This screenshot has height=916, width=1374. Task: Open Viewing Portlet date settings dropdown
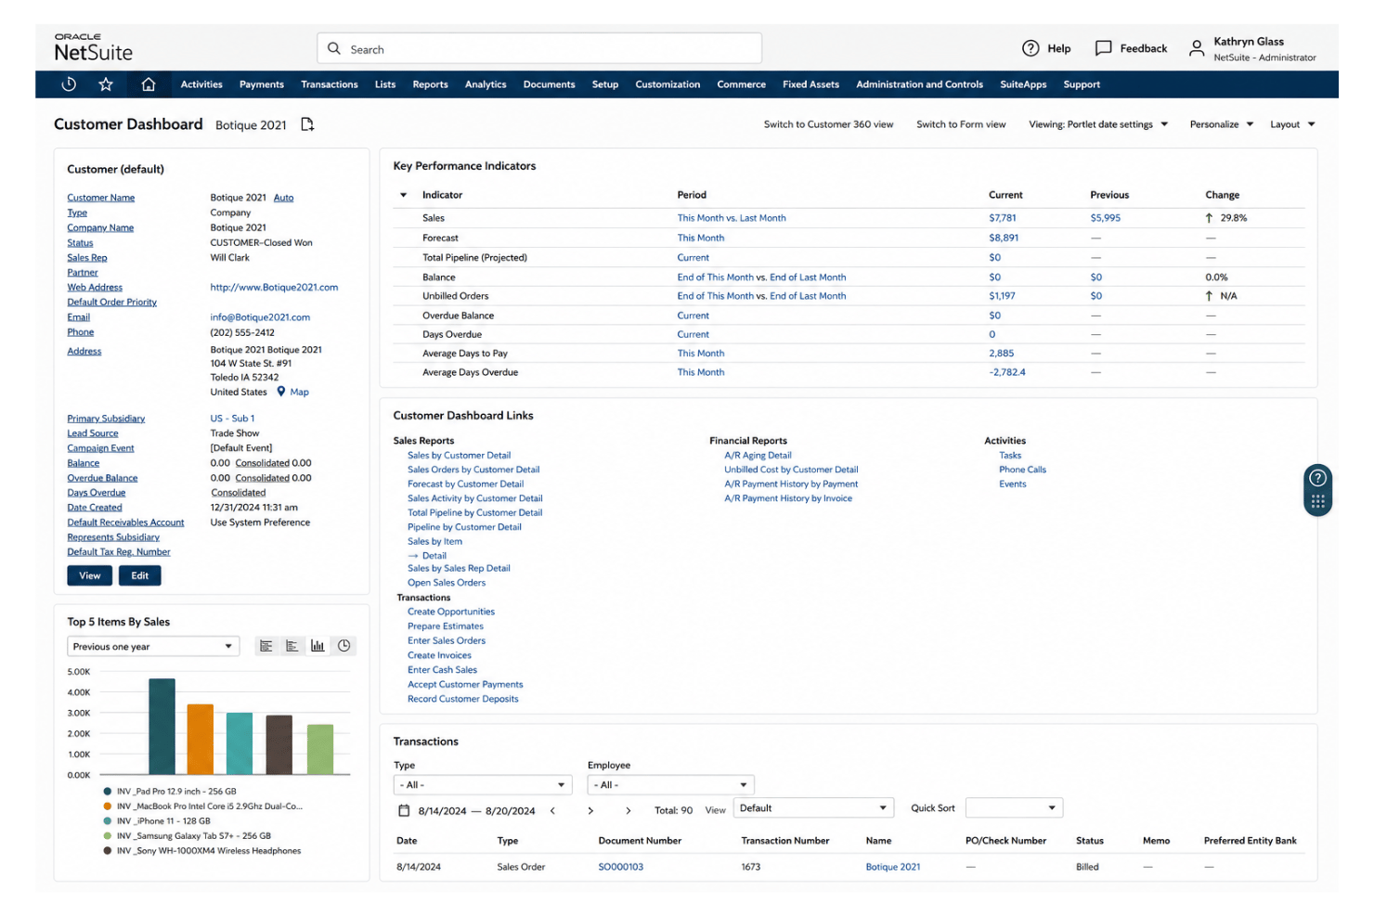[1098, 124]
